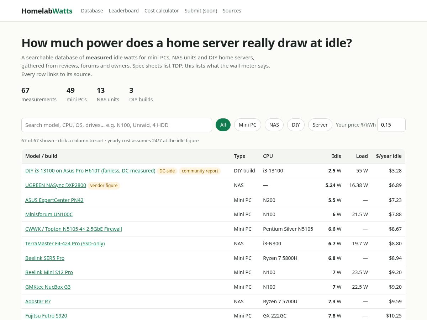The width and height of the screenshot is (427, 320).
Task: Edit the price per kWh field
Action: point(391,125)
